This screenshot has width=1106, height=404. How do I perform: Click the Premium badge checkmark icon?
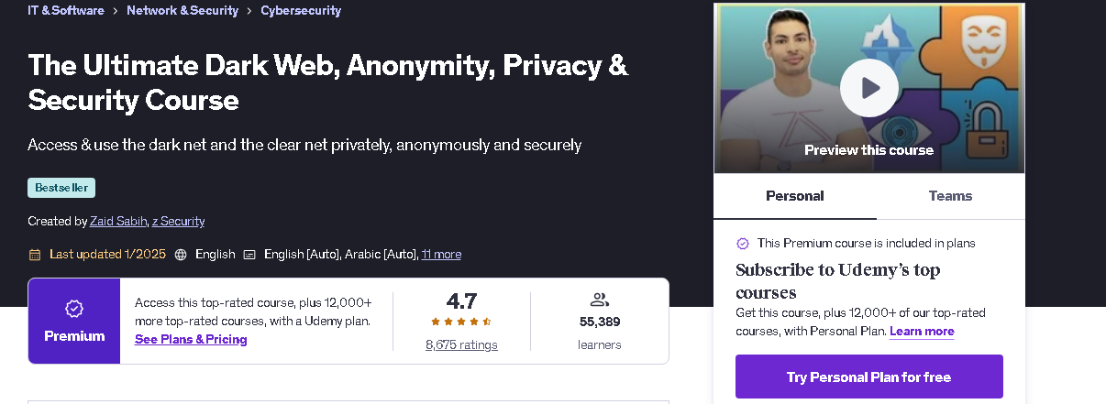tap(74, 308)
